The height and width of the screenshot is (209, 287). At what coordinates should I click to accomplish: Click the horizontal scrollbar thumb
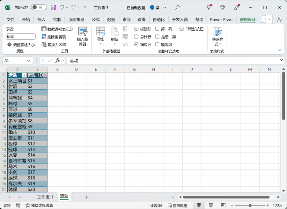tap(226, 197)
